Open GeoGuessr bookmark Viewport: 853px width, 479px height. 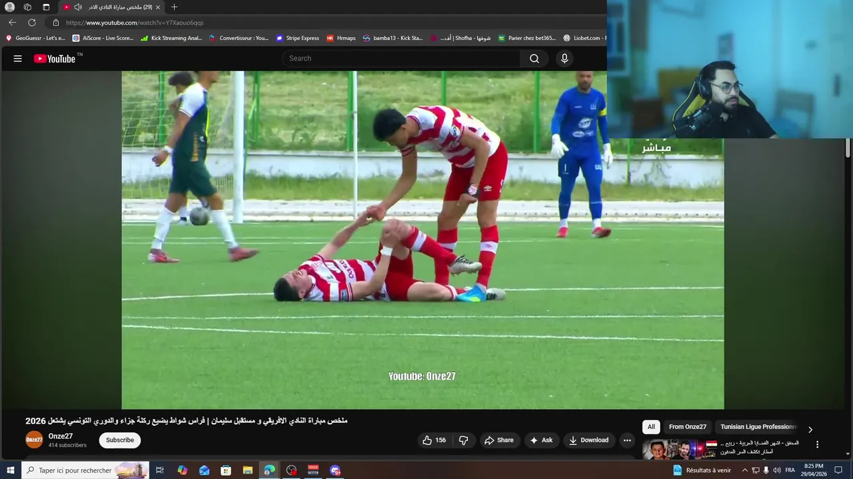pos(35,38)
